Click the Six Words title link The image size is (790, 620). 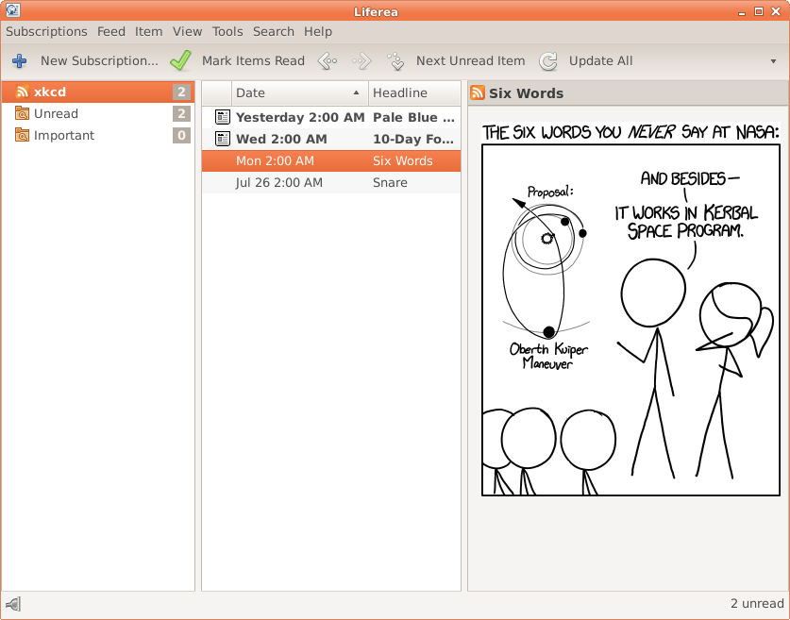[526, 93]
